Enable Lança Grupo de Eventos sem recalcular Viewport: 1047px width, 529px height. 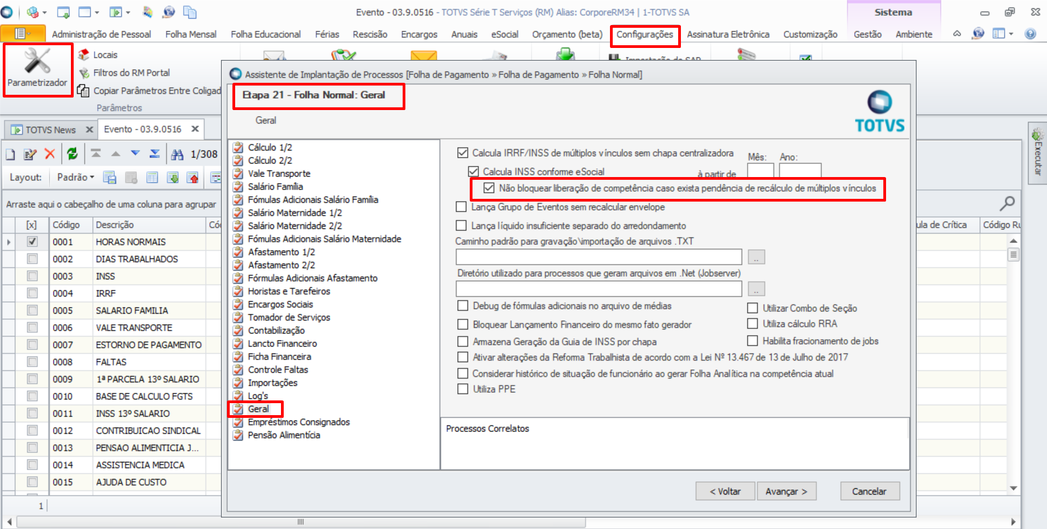click(462, 207)
